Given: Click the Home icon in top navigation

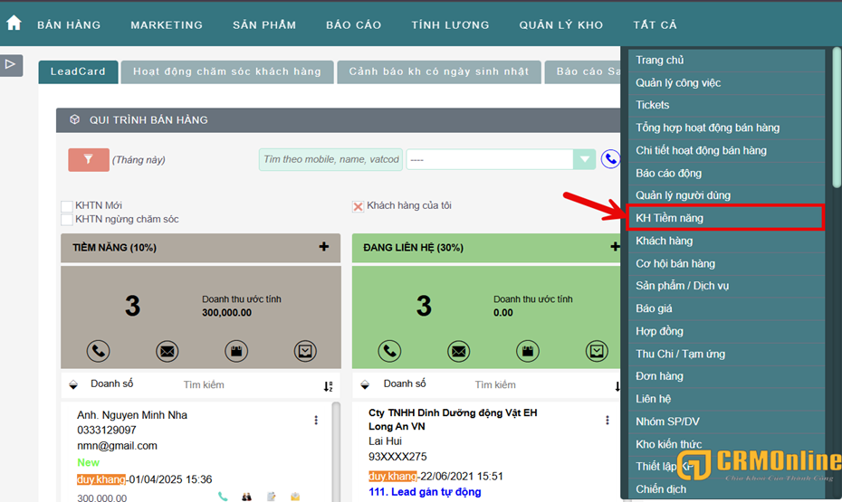Looking at the screenshot, I should 14,24.
